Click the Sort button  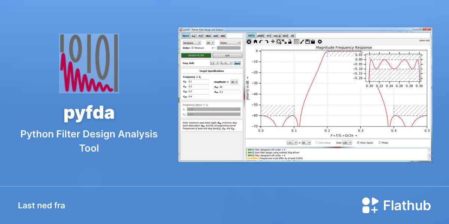[x=237, y=63]
